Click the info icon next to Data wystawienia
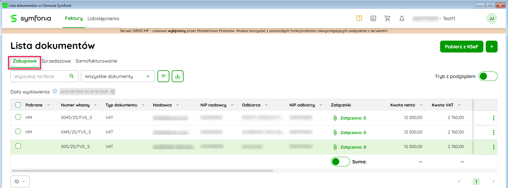Viewport: 508px width, 188px height. (55, 91)
